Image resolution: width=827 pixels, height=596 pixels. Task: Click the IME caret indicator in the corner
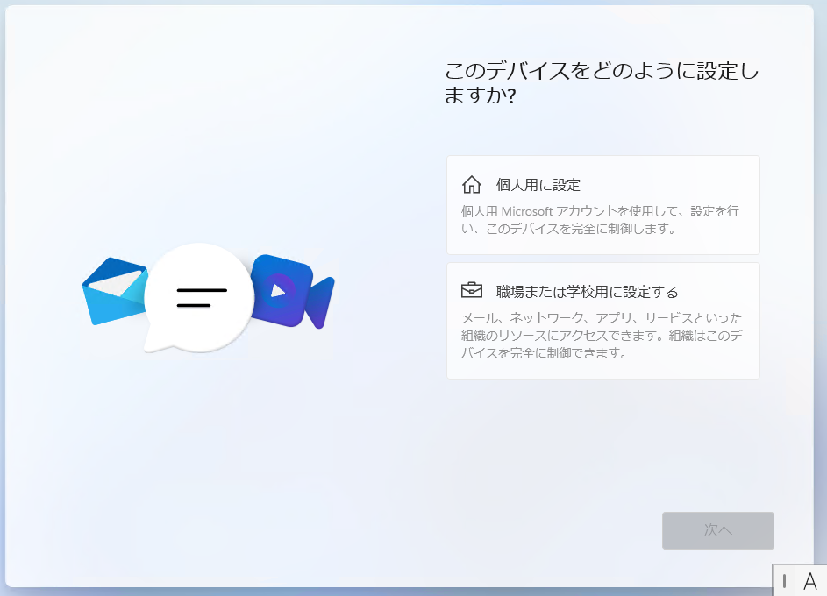click(784, 581)
